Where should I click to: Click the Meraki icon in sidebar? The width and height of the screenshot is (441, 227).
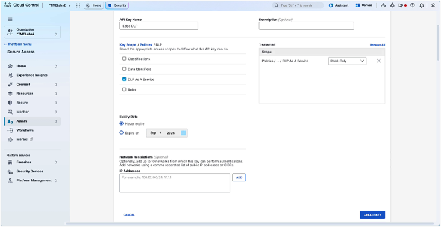coord(10,139)
